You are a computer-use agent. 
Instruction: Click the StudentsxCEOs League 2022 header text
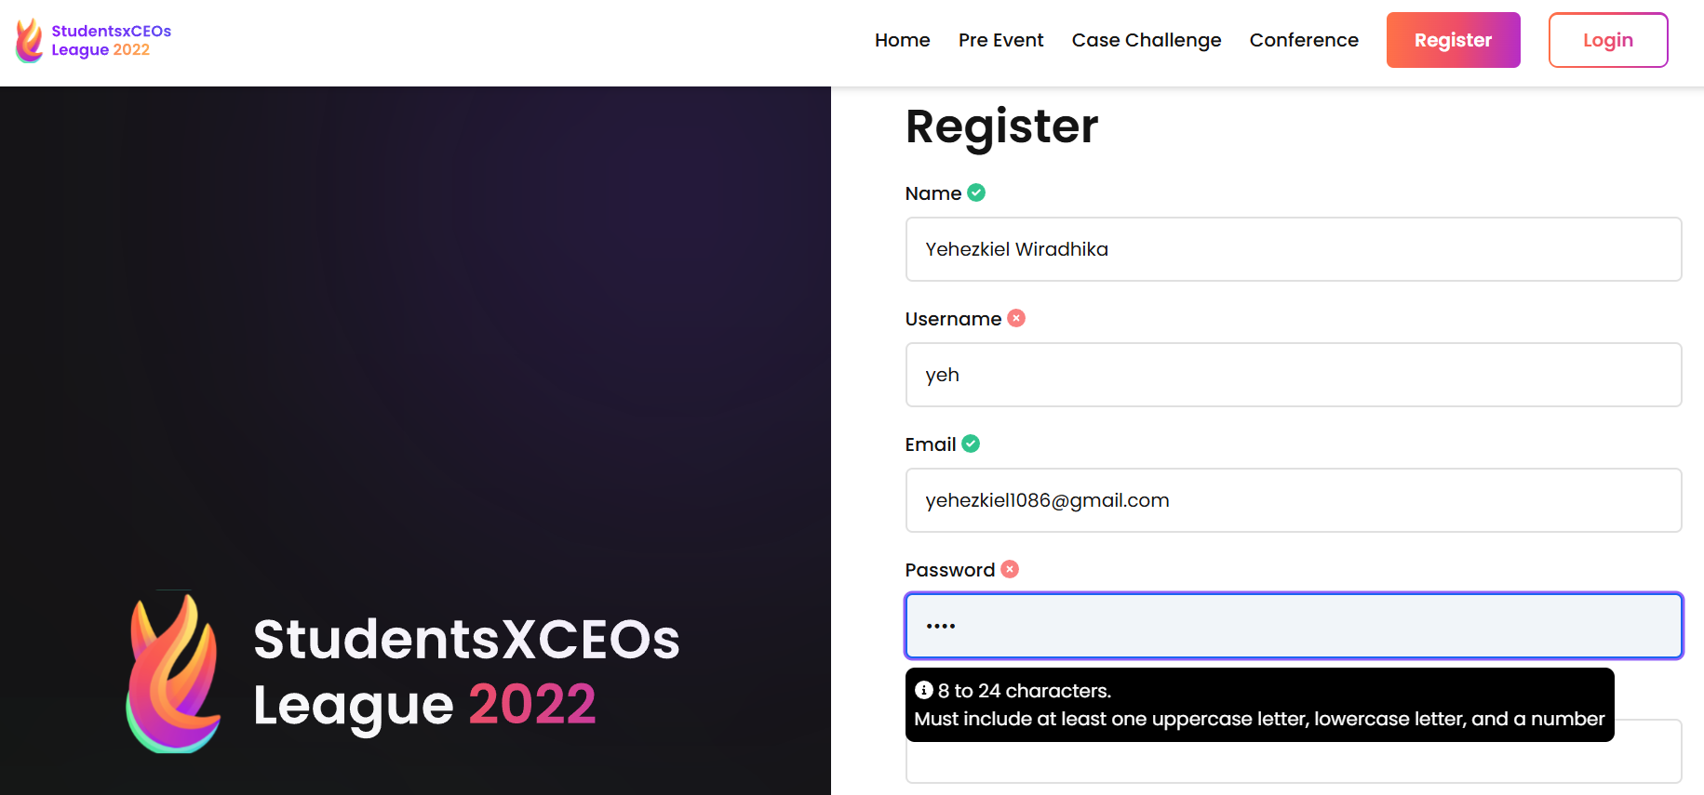(111, 40)
